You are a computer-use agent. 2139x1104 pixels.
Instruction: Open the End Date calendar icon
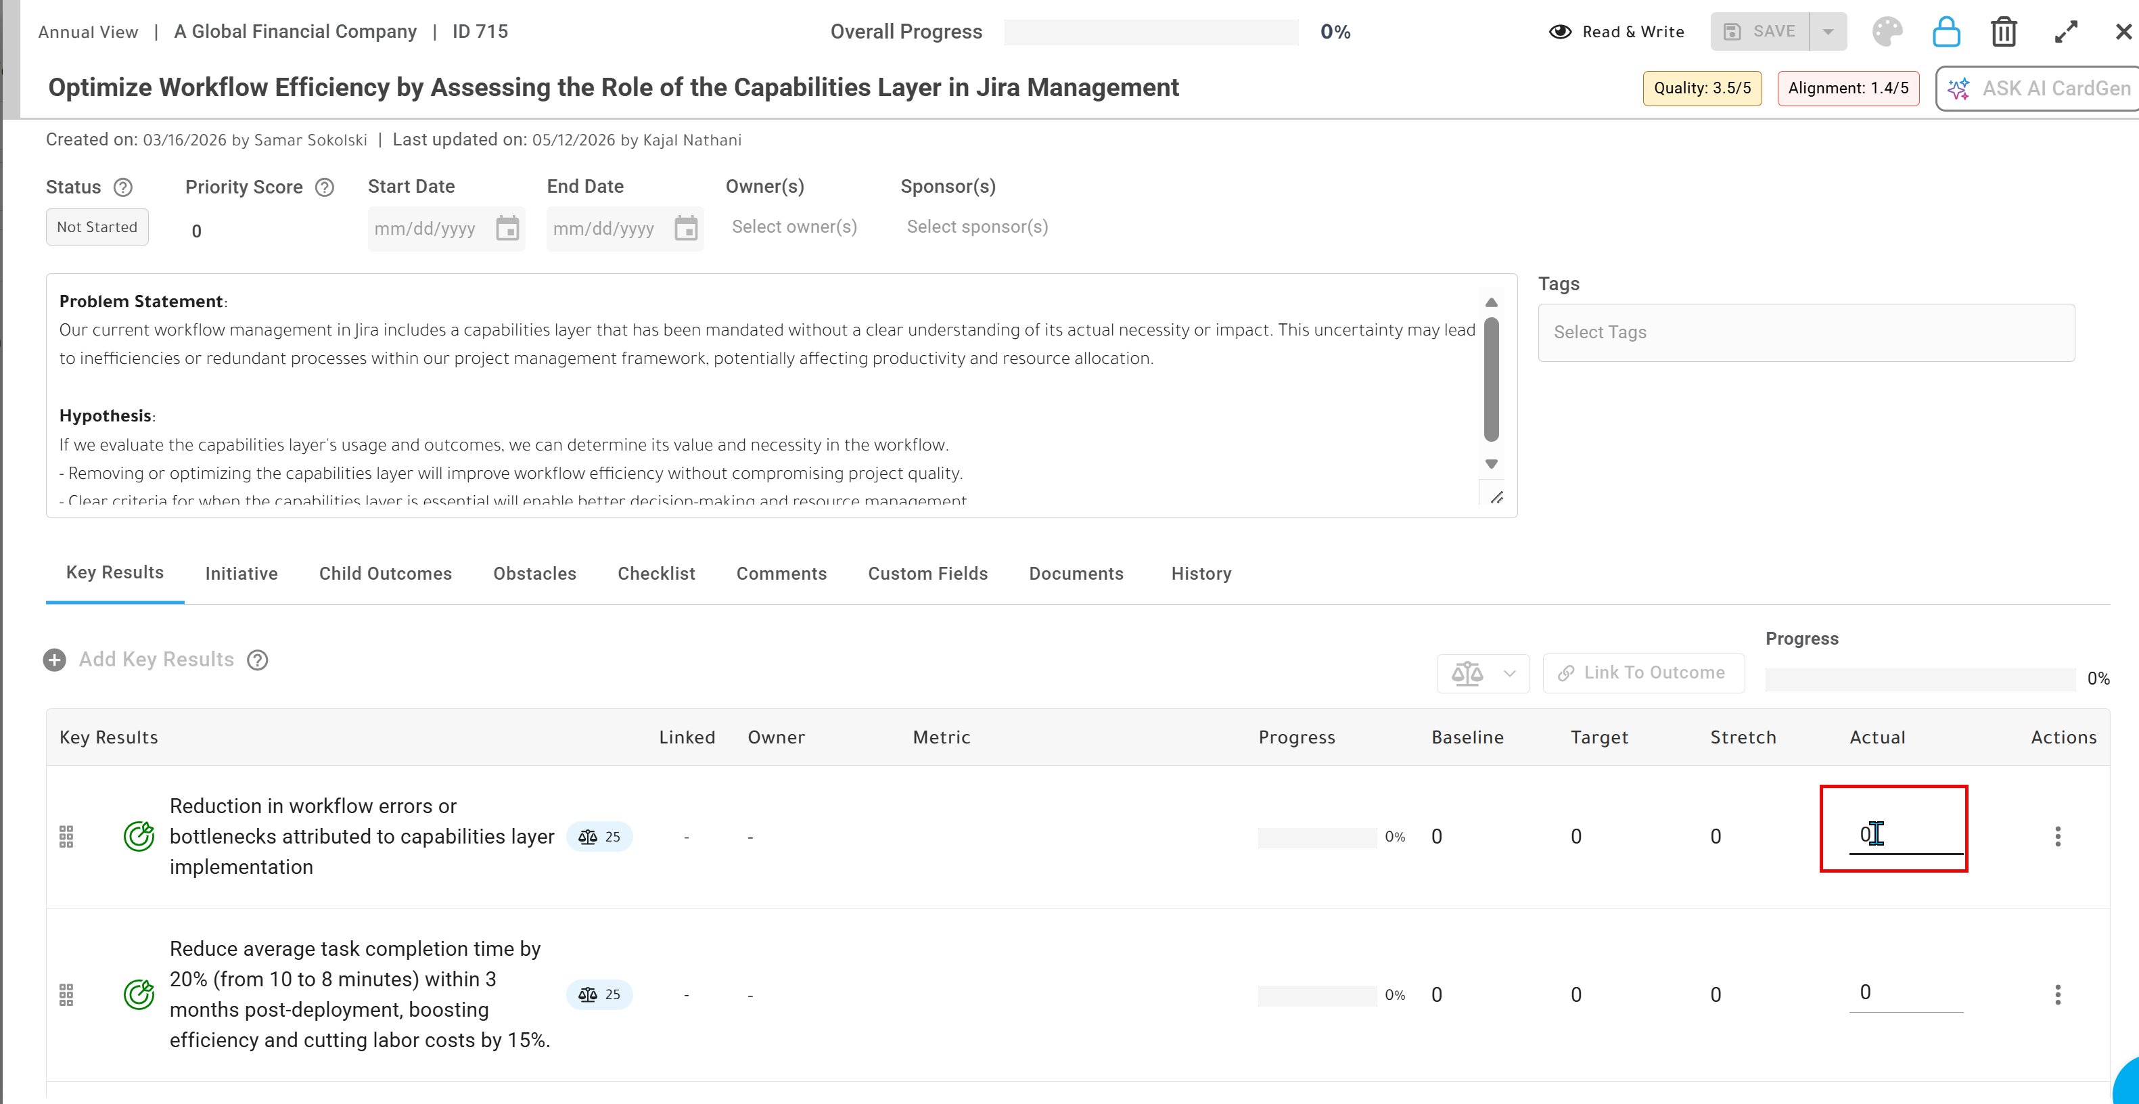(x=686, y=228)
